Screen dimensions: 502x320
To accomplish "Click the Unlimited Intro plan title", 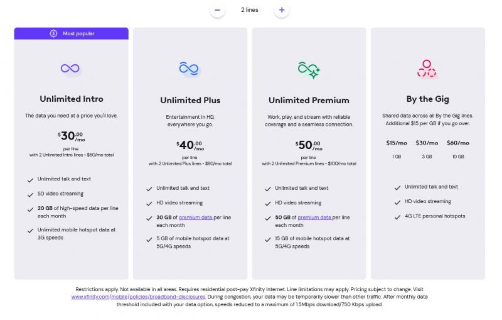I will 72,99.
